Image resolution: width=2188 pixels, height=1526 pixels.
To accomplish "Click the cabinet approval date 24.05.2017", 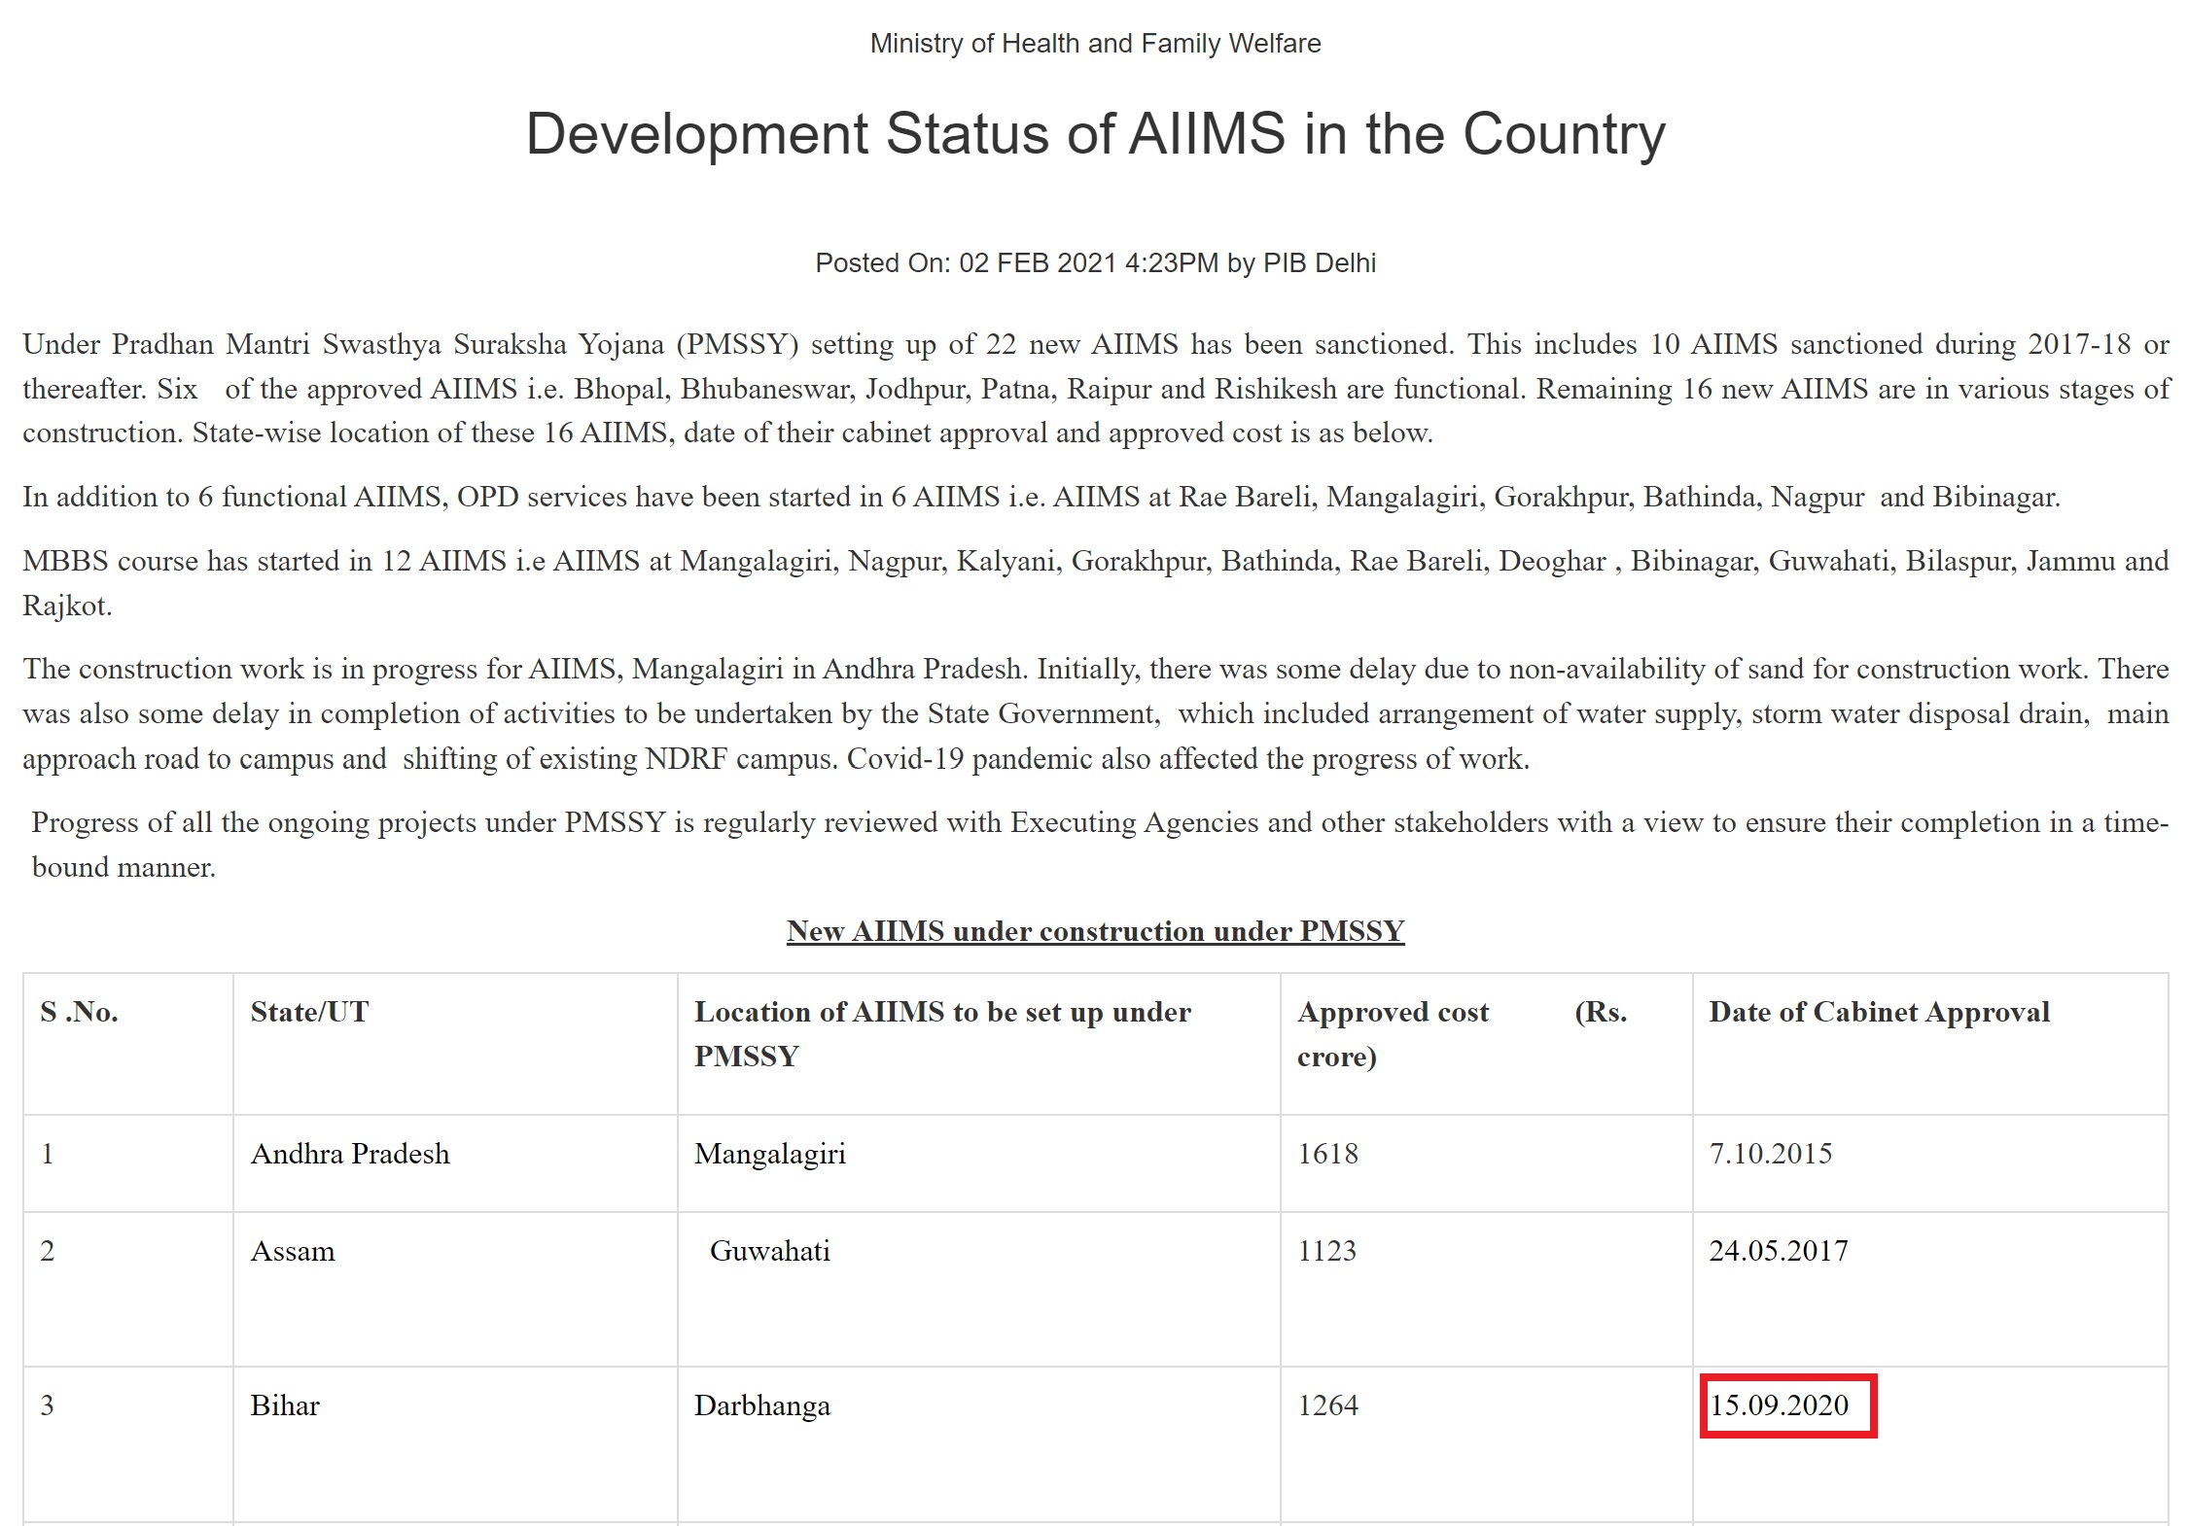I will tap(1778, 1251).
